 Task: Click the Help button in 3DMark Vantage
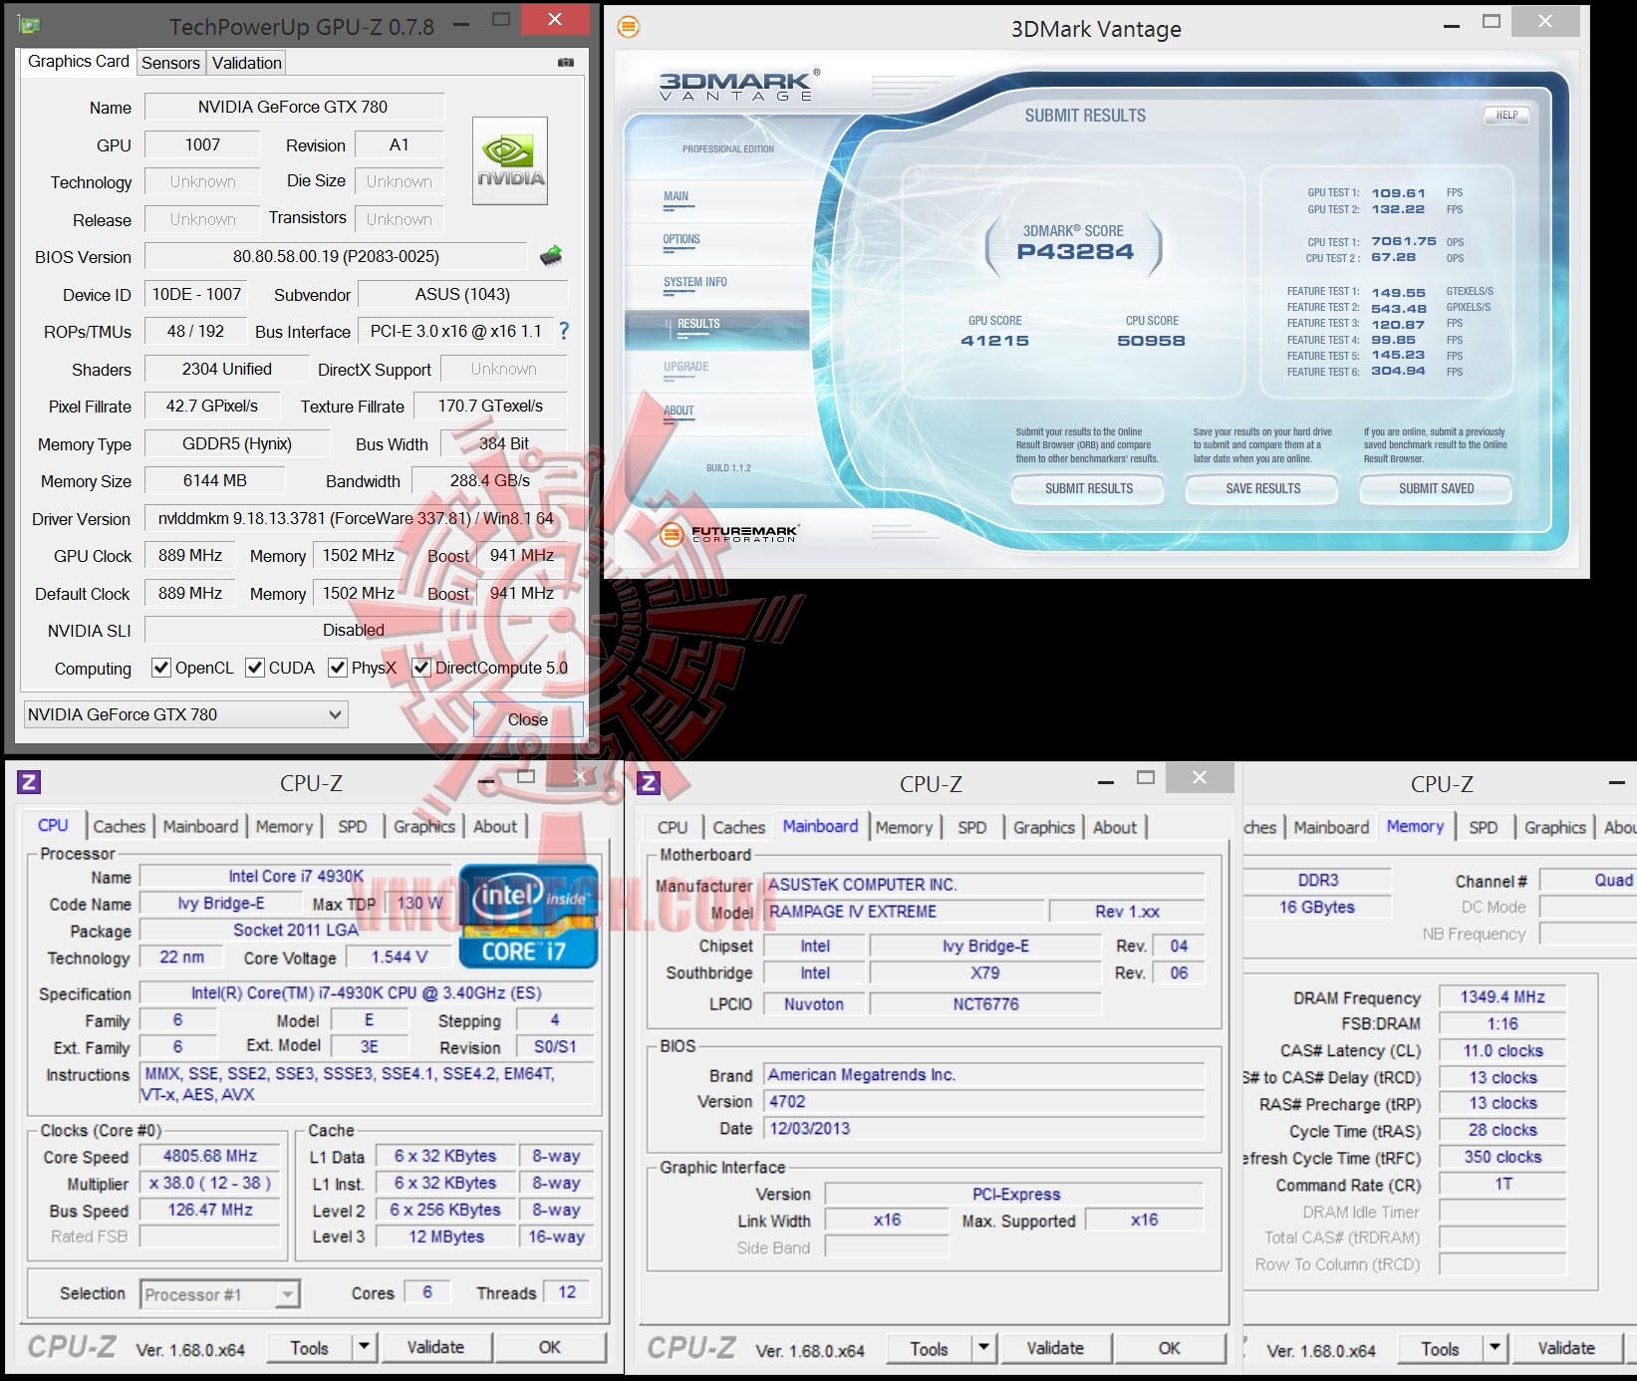(x=1506, y=115)
